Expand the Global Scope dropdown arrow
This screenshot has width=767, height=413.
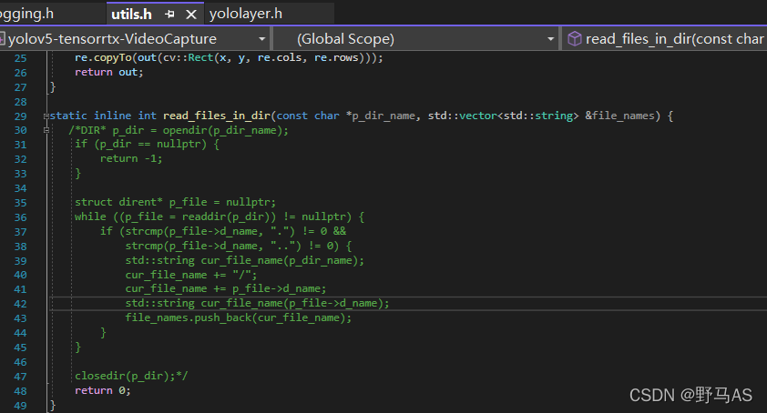pyautogui.click(x=550, y=39)
